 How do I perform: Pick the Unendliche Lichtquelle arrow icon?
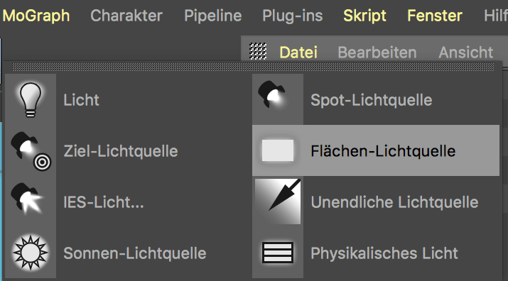(278, 202)
